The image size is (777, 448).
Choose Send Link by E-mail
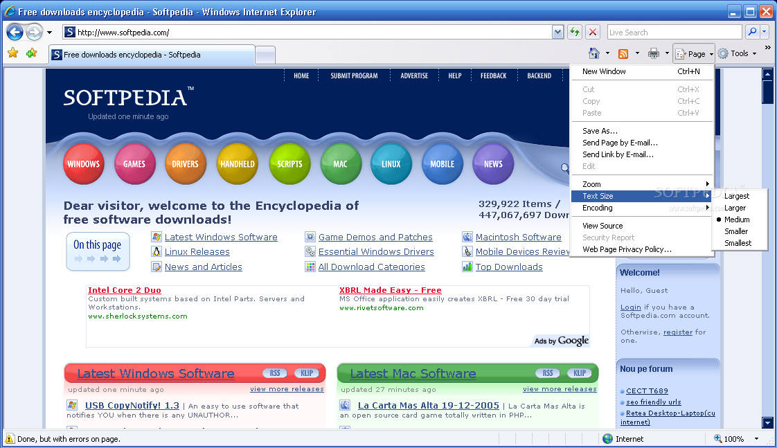coord(642,154)
